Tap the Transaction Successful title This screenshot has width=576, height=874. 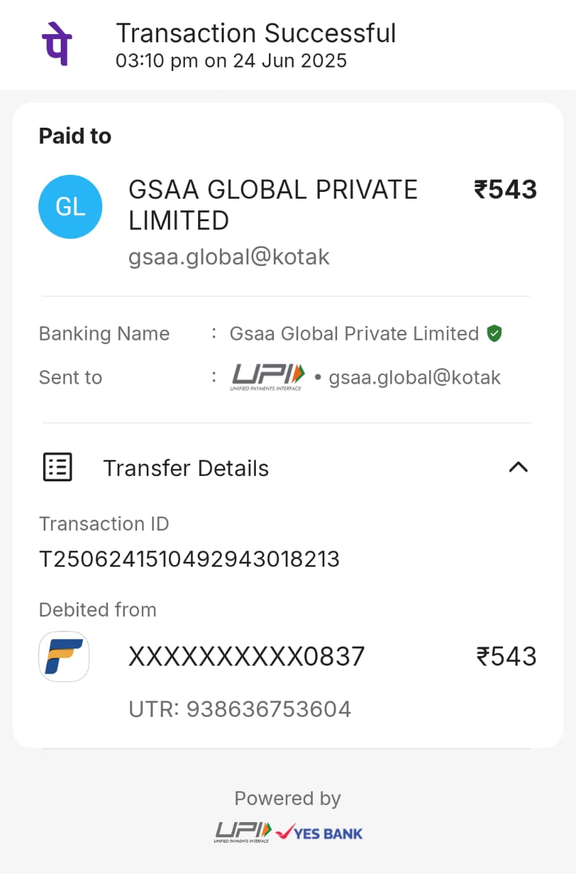point(256,33)
